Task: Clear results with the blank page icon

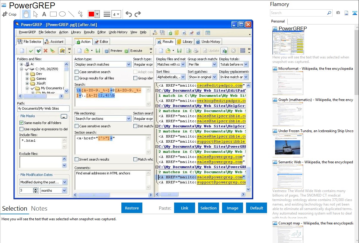Action: 161,51
